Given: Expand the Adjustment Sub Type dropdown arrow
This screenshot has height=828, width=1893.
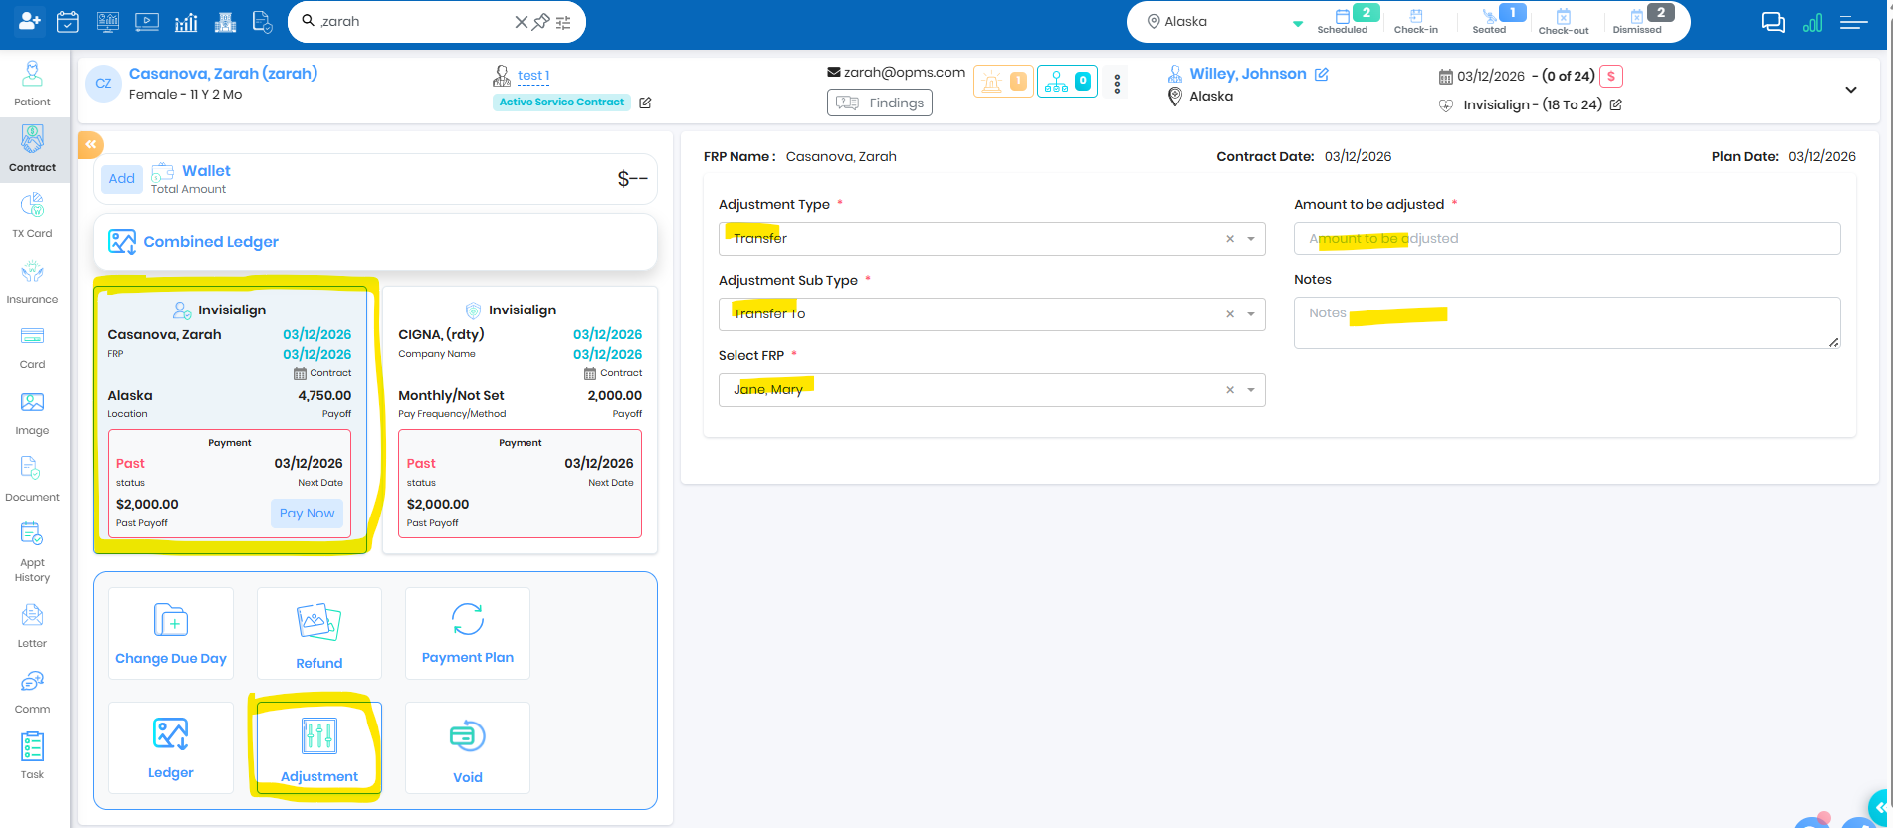Looking at the screenshot, I should click(1251, 314).
